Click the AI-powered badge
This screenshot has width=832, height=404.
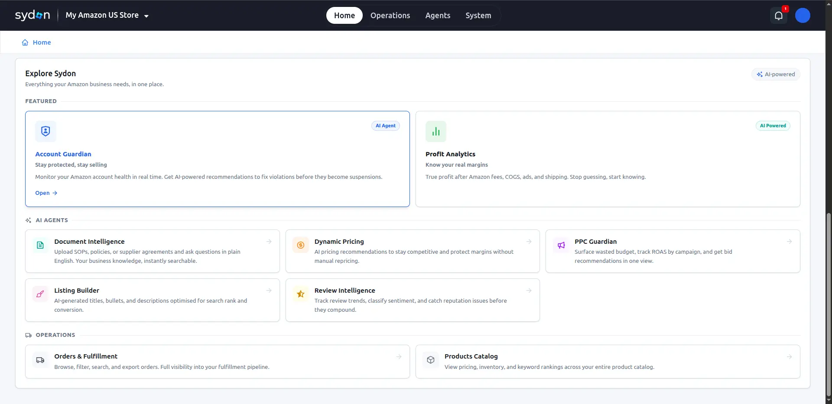(776, 74)
